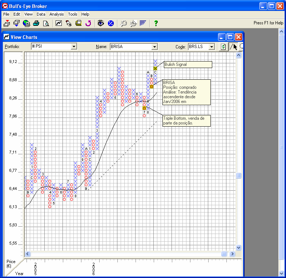Click the blue grid toolbar icon

click(143, 23)
